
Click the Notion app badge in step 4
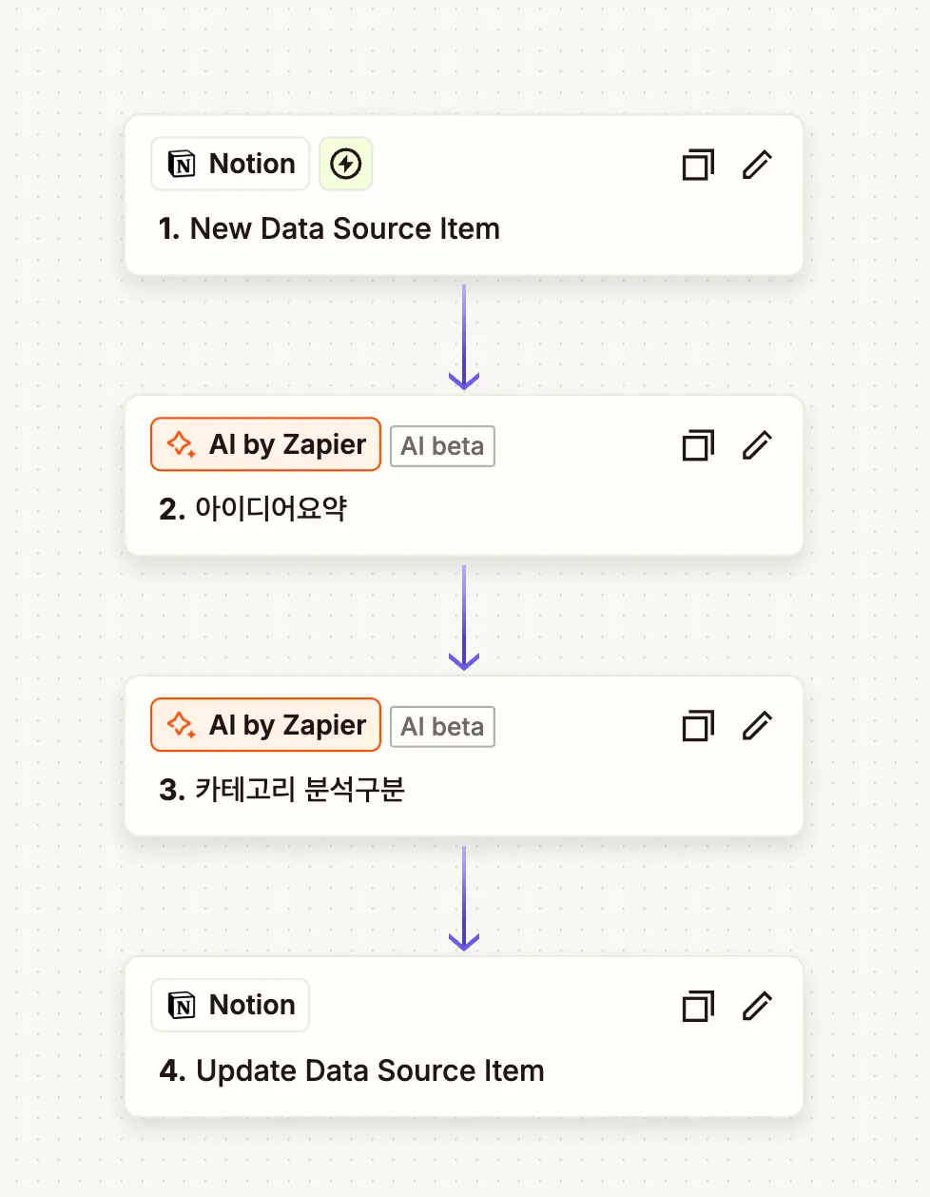[230, 1005]
